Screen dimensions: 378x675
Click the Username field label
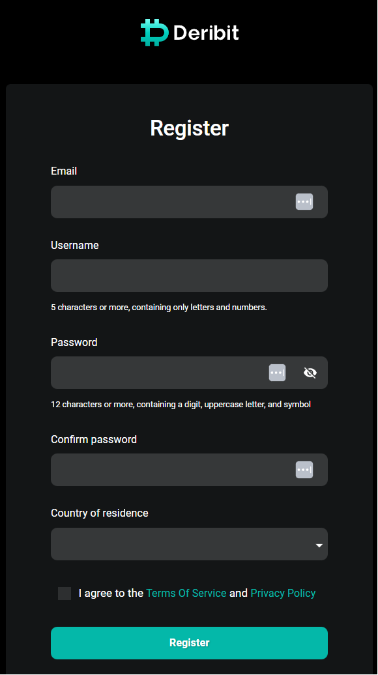(x=75, y=245)
